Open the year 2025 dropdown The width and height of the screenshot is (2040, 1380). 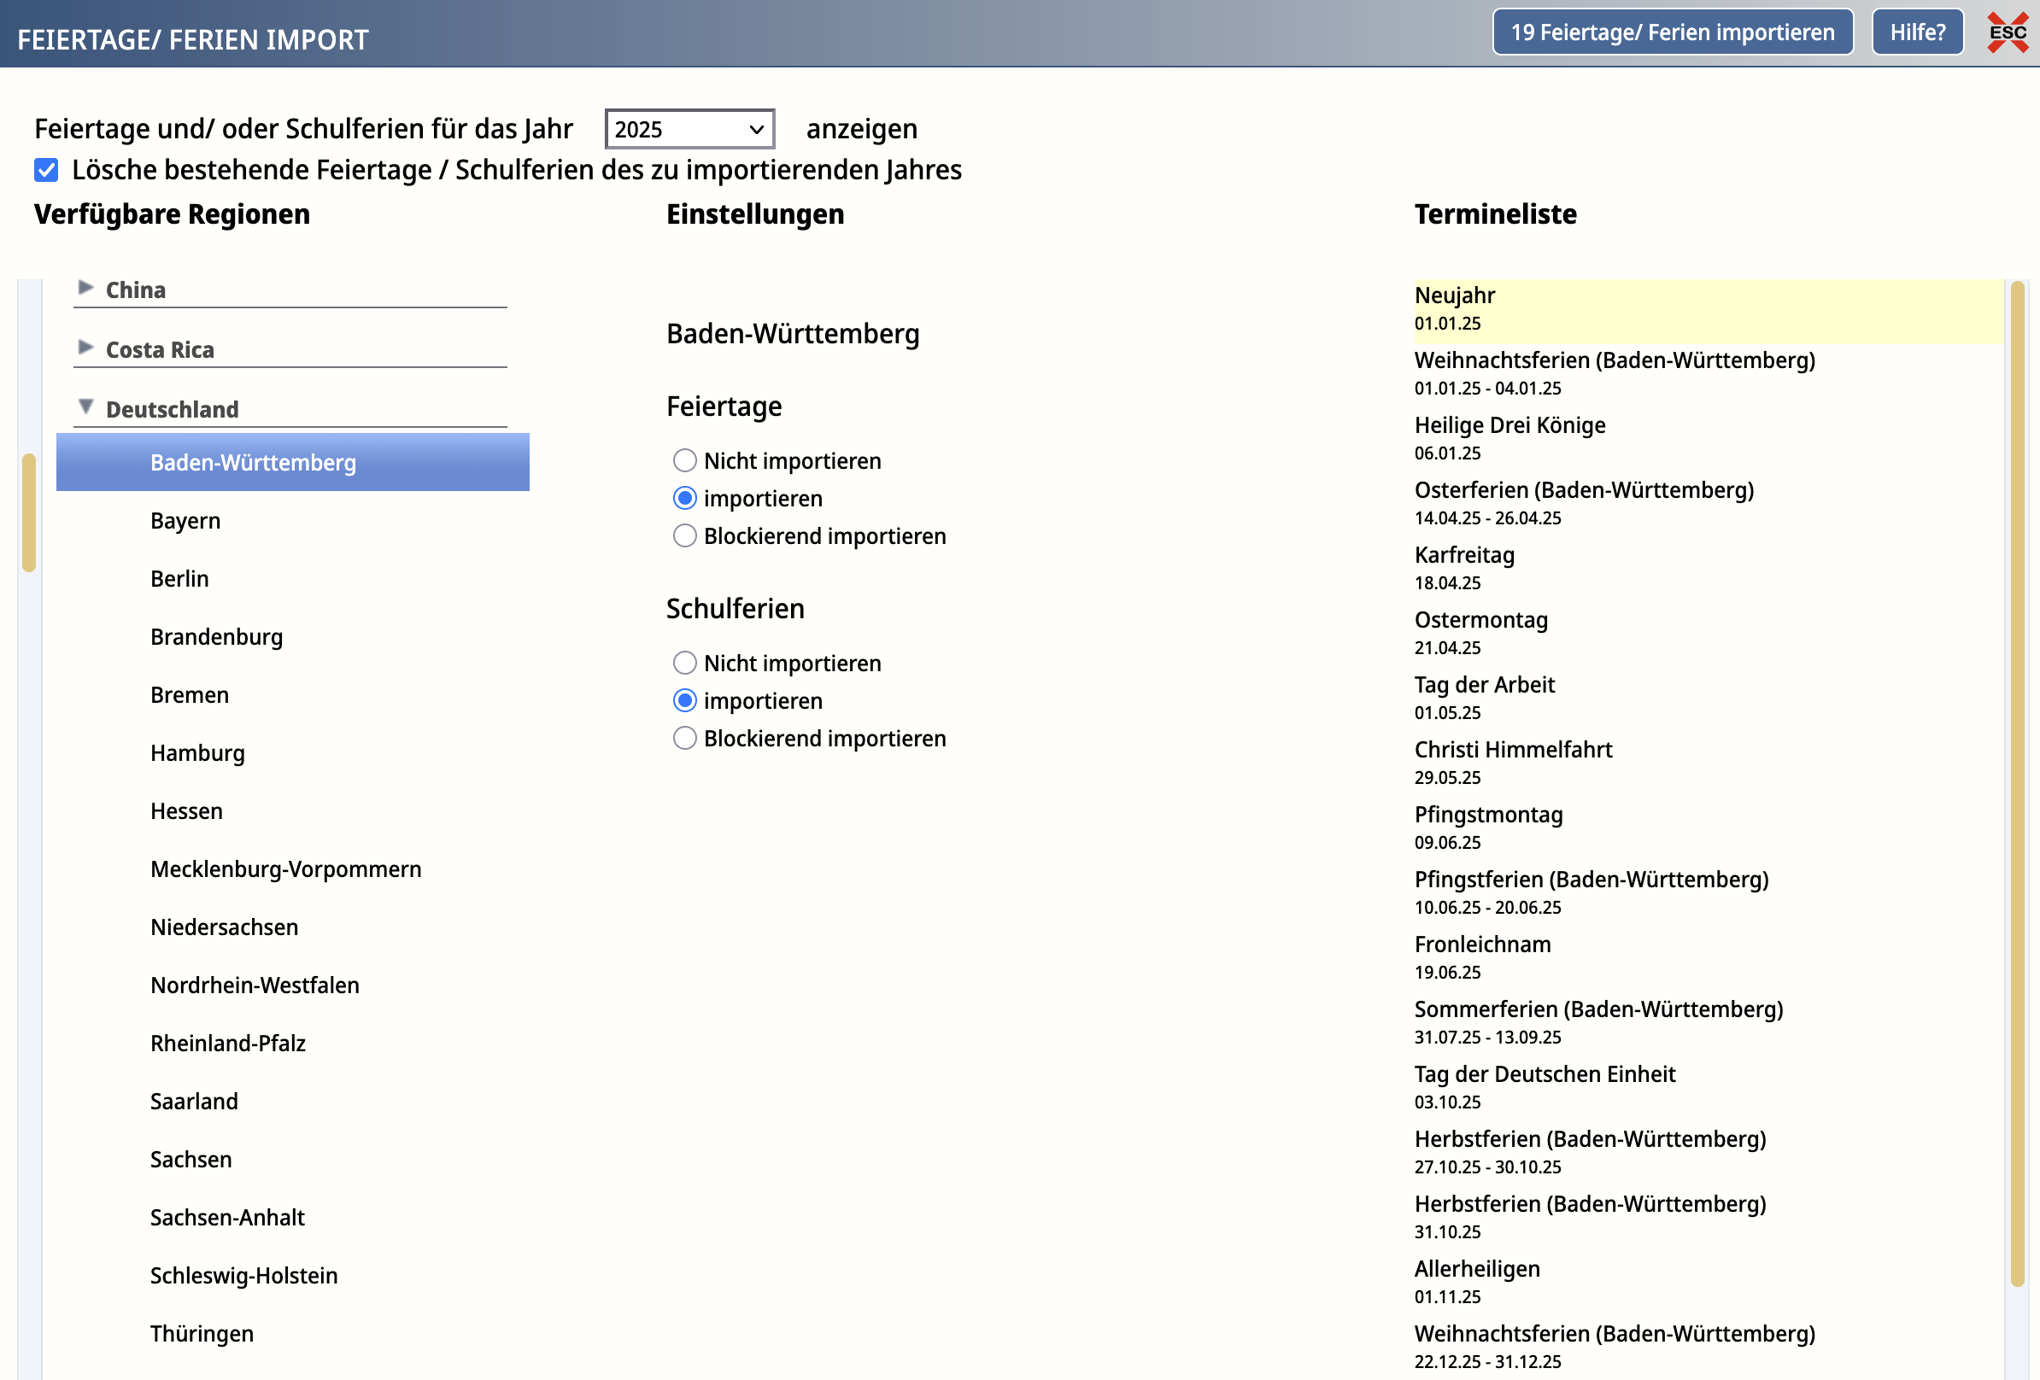click(689, 129)
